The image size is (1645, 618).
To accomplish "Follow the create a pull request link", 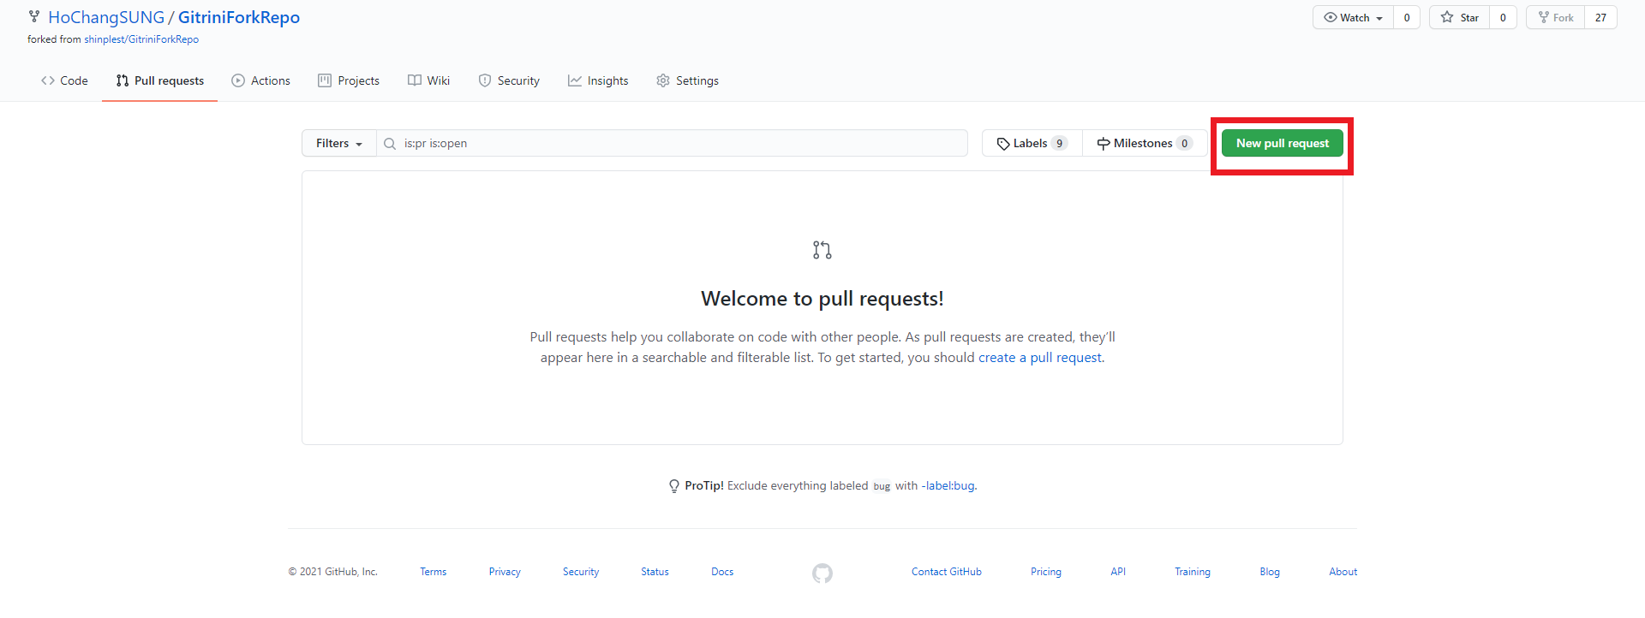I will coord(1040,358).
